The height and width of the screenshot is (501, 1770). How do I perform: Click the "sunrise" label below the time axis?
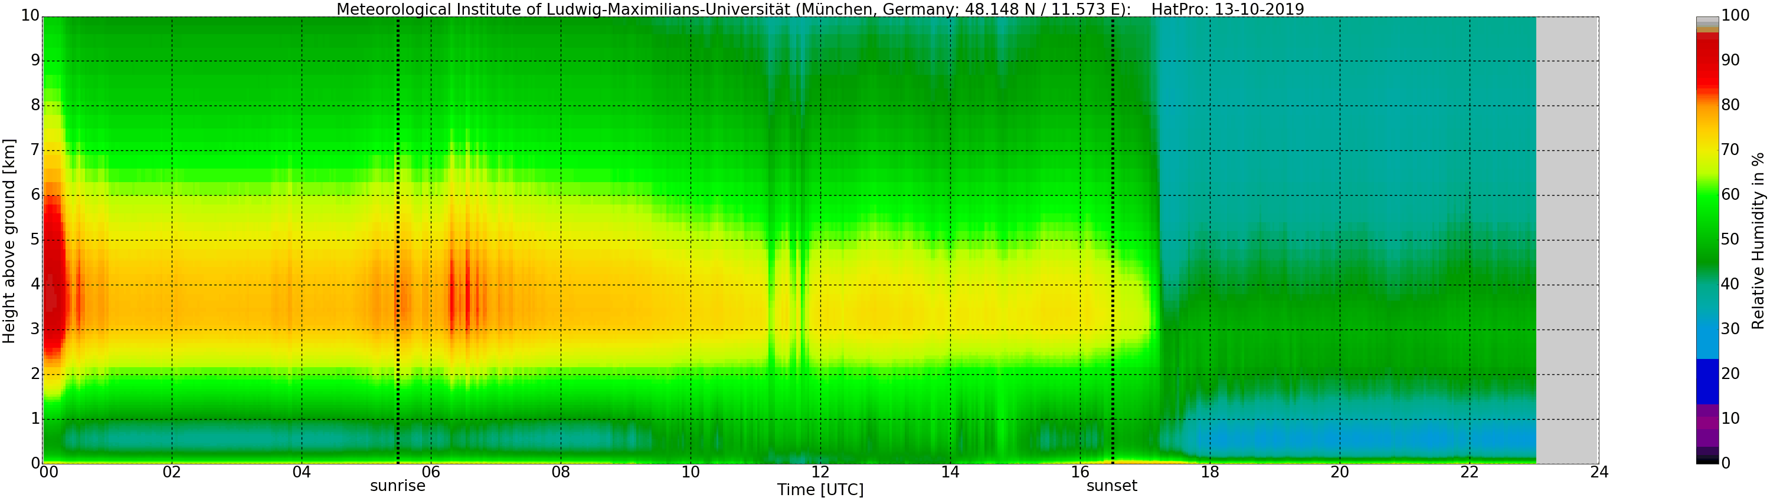click(x=398, y=487)
